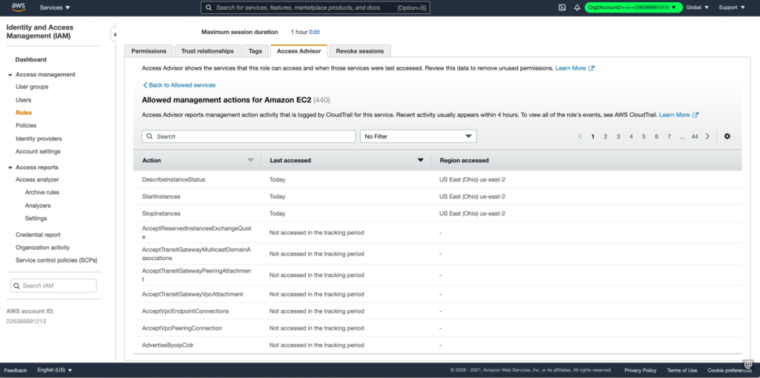Click the Region accessed column header

(x=465, y=160)
